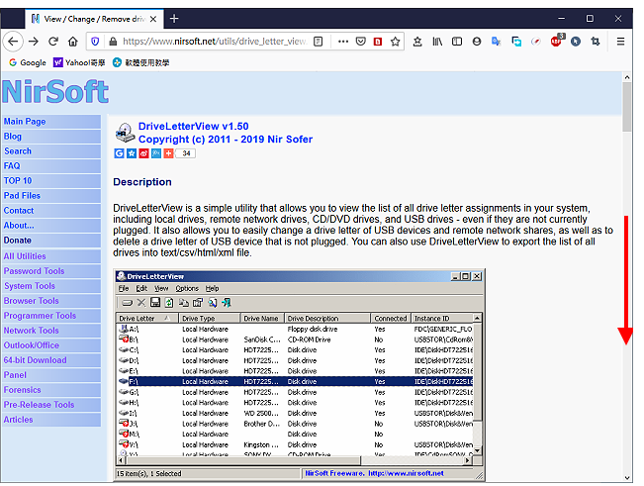Screen dimensions: 644x486
Task: Click the orange plus share icon
Action: (x=168, y=153)
